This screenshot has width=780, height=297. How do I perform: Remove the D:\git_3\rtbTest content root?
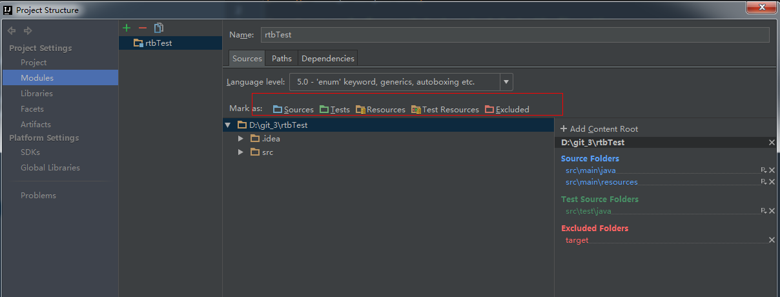(772, 143)
